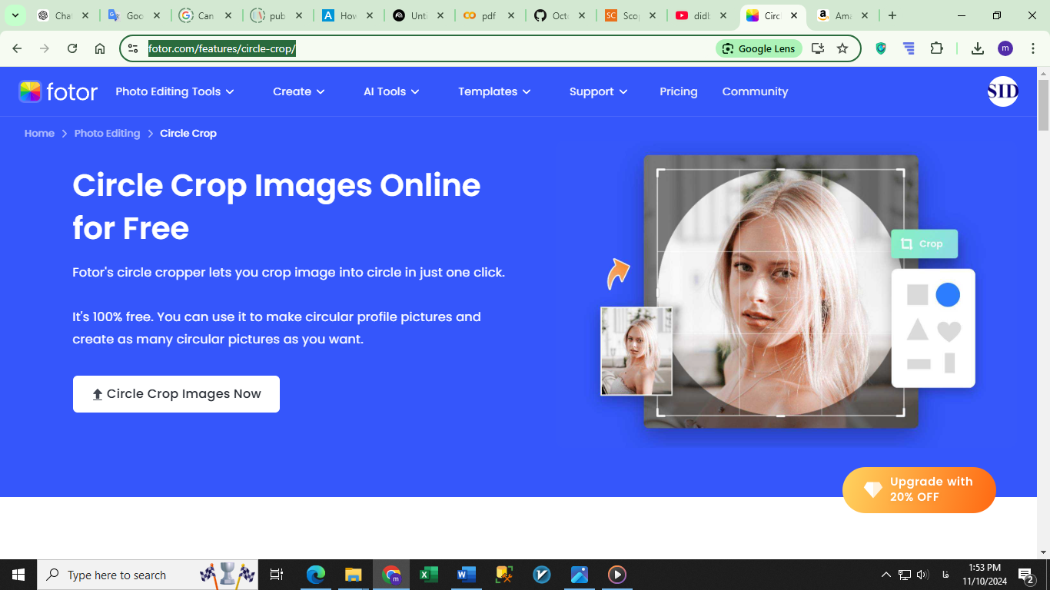Viewport: 1050px width, 590px height.
Task: Open Chrome downloads icon
Action: [x=978, y=48]
